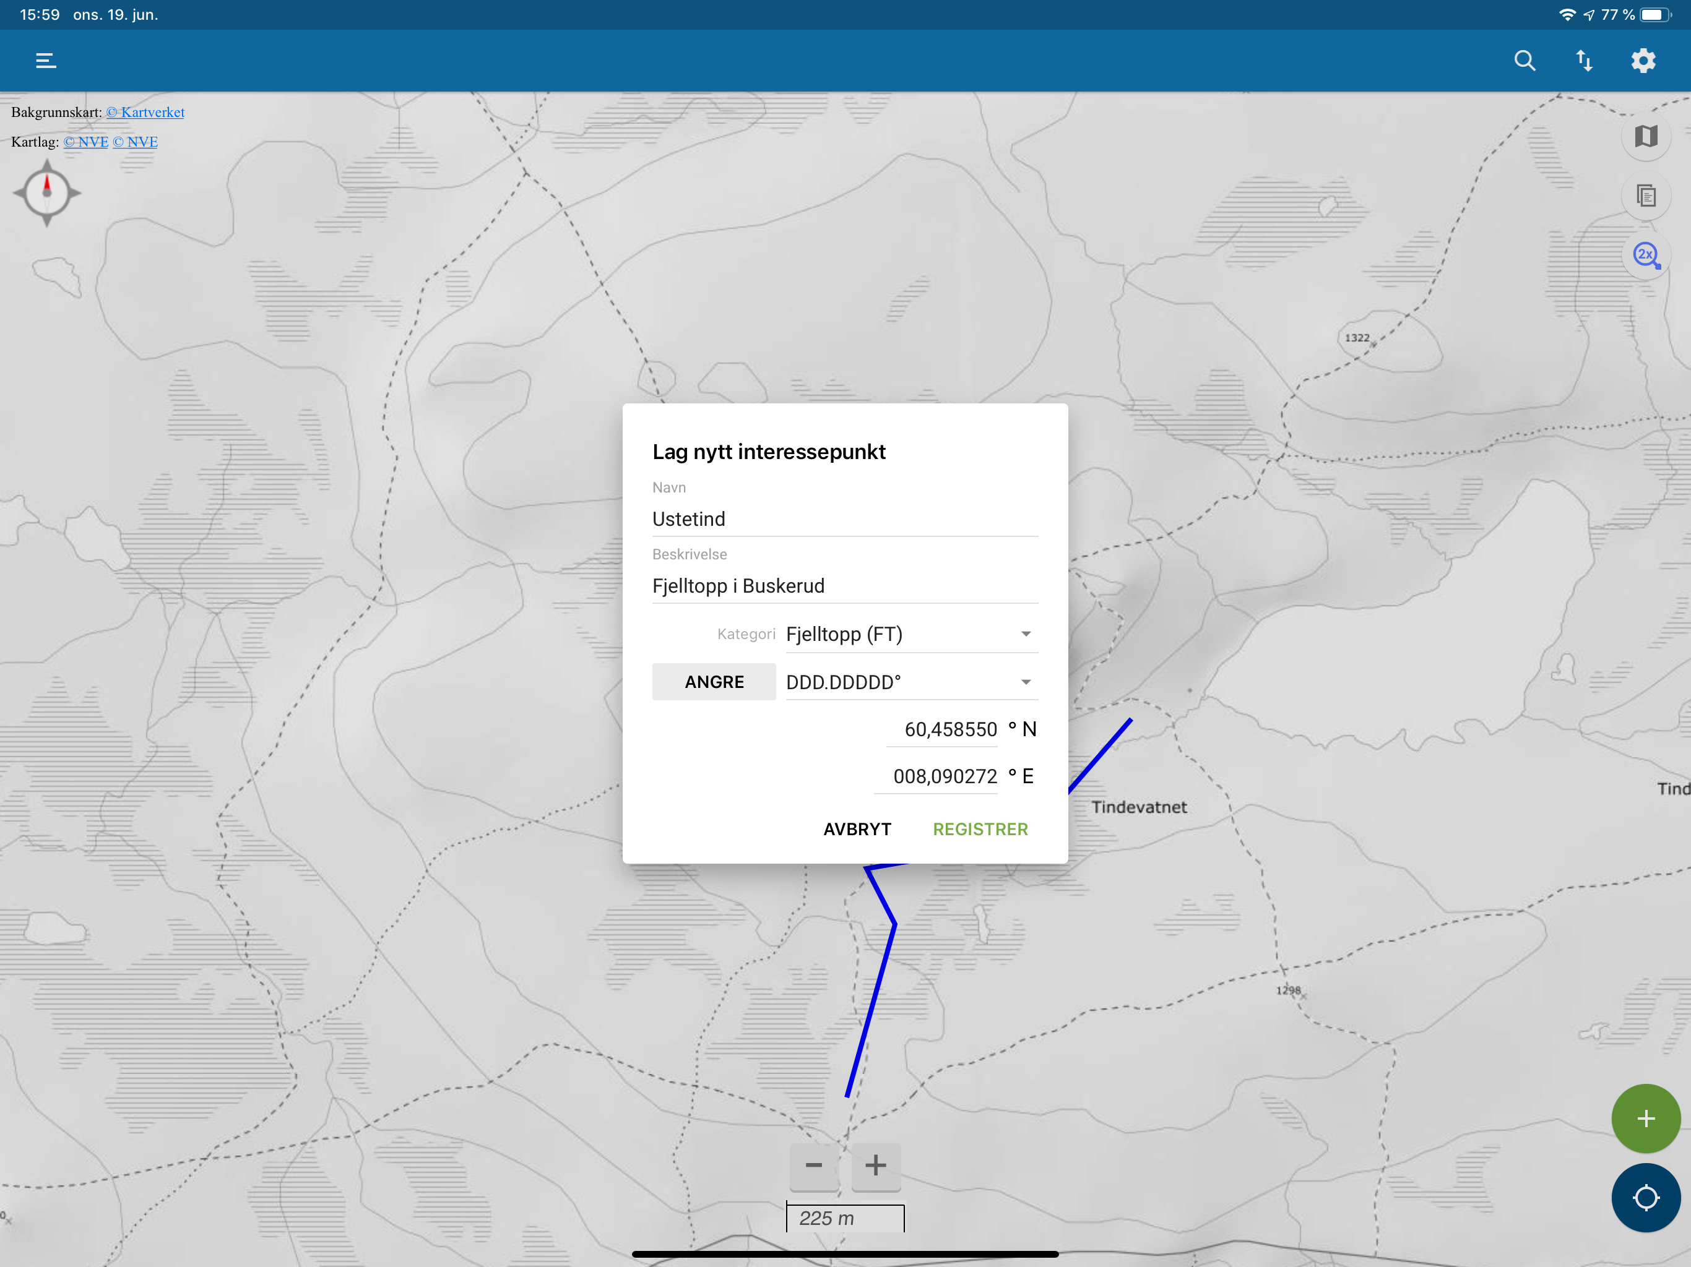Open the map layers copy icon
Screen dimensions: 1691x1267
point(1646,195)
